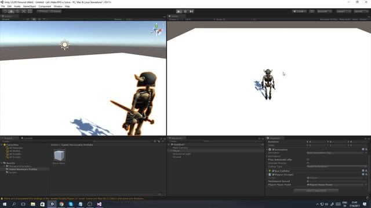Screen dimensions: 371x208
Task: Open the Player script help icon
Action: click(363, 174)
